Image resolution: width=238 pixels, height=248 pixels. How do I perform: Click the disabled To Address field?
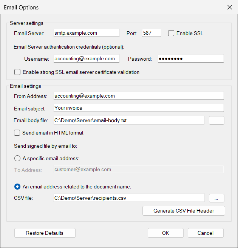point(139,169)
